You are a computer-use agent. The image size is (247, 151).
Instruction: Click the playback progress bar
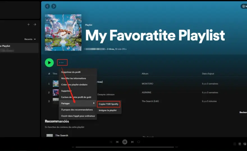tap(125, 147)
